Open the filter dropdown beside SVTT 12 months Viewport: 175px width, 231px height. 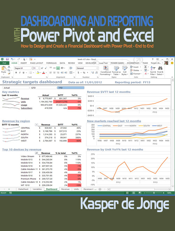[x=36, y=125]
